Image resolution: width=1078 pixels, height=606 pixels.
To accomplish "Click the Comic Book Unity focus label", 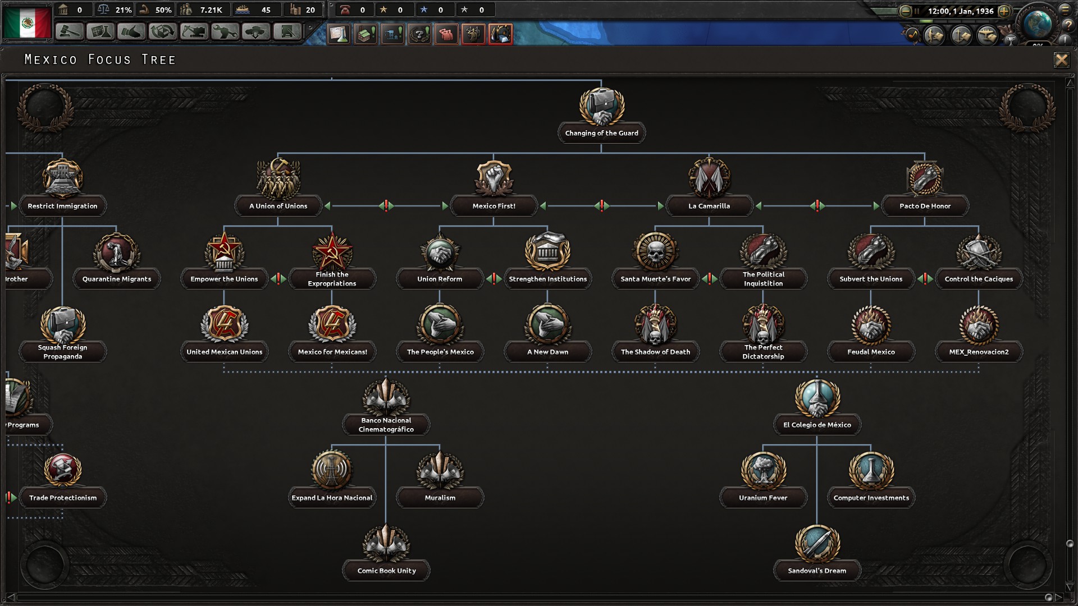I will pyautogui.click(x=386, y=571).
